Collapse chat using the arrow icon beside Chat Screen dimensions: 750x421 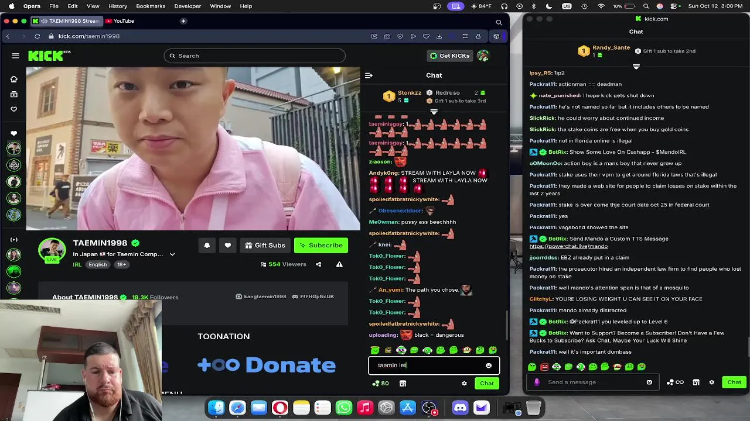coord(369,75)
